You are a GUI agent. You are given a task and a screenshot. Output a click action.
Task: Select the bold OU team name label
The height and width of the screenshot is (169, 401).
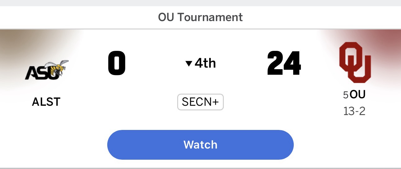357,95
